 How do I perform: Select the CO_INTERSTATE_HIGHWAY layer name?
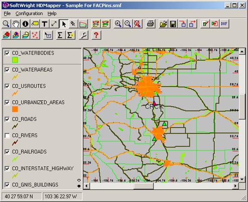(x=43, y=168)
